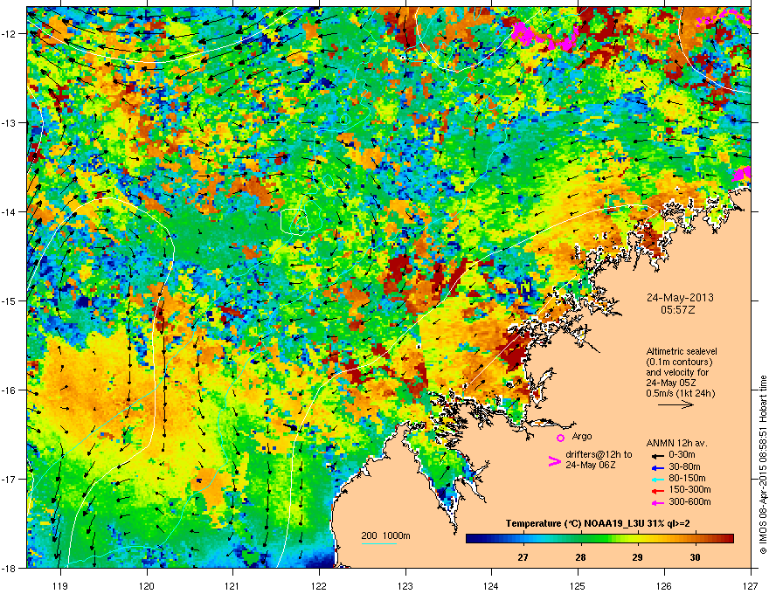Click the magenta Argo circle symbol

[560, 438]
